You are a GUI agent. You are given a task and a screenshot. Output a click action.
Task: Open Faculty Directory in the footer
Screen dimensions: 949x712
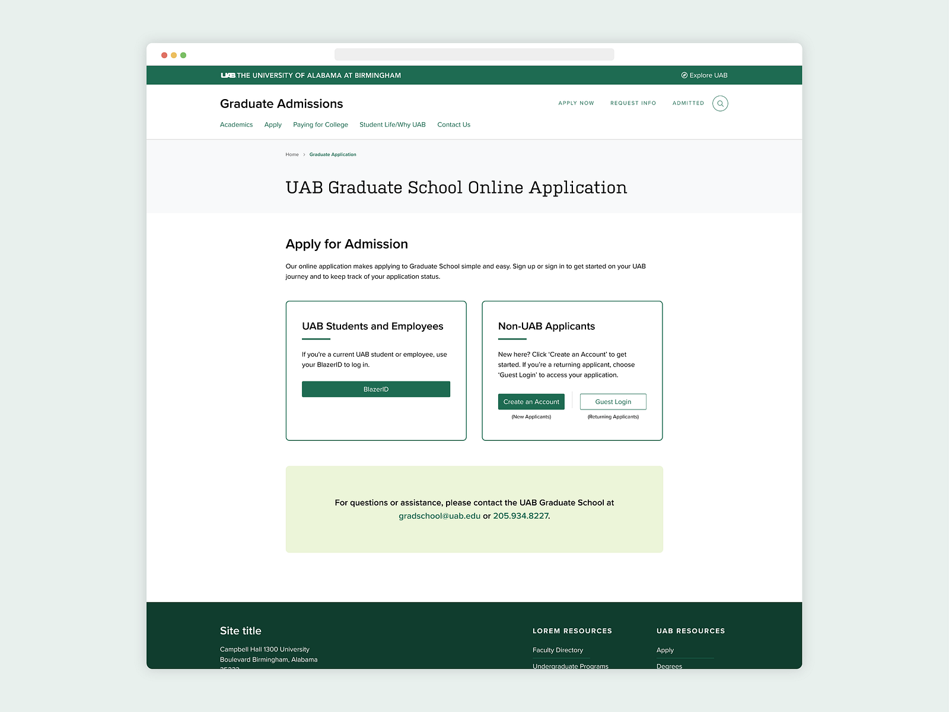click(558, 650)
